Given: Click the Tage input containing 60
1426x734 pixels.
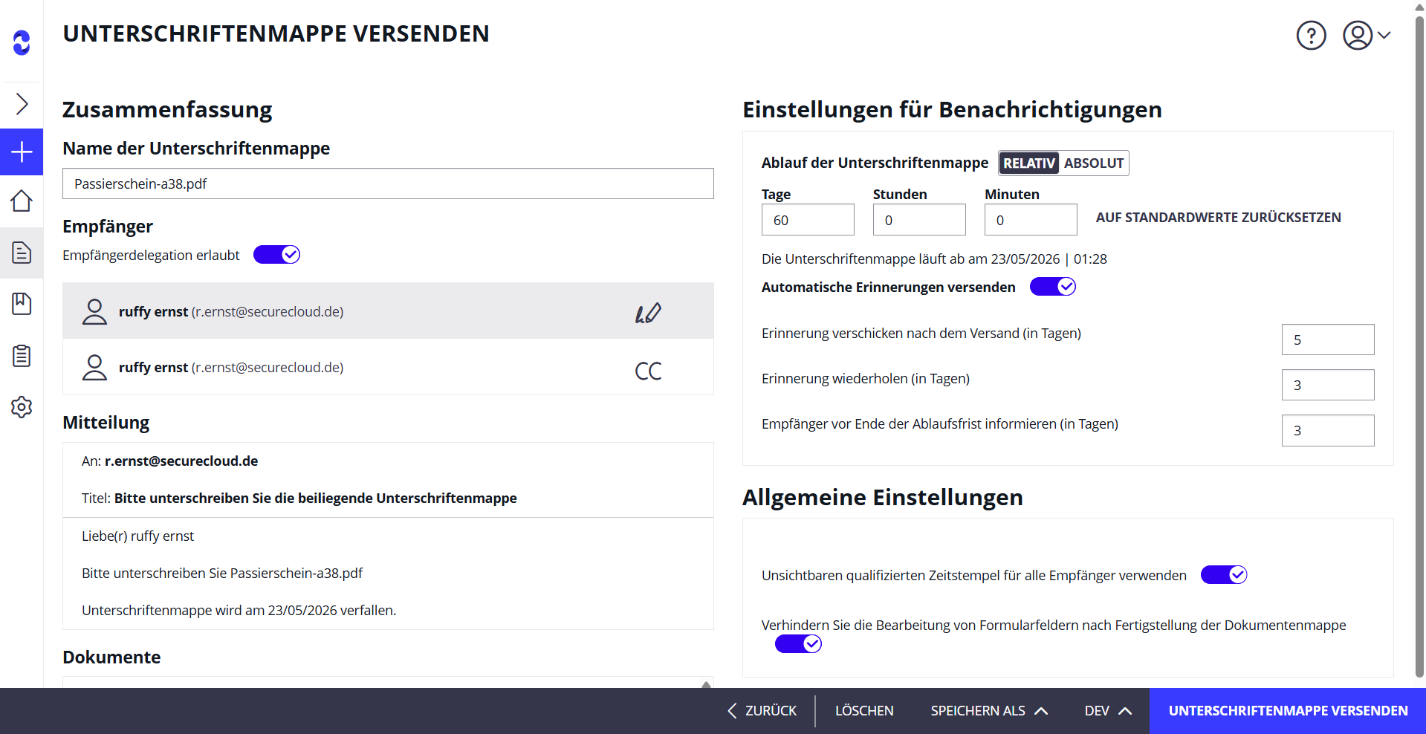Looking at the screenshot, I should [808, 219].
